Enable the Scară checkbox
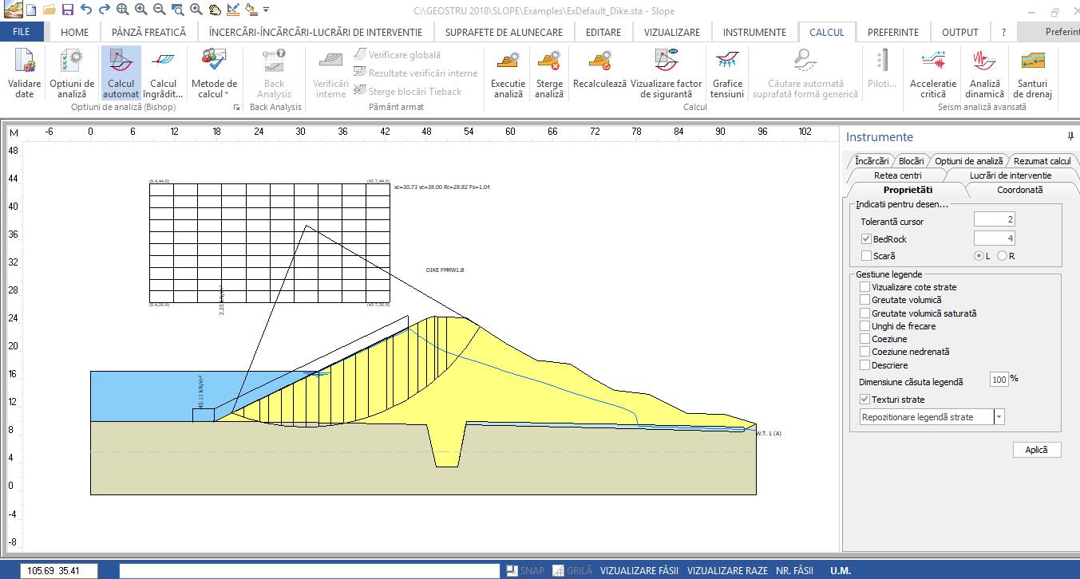 [866, 256]
